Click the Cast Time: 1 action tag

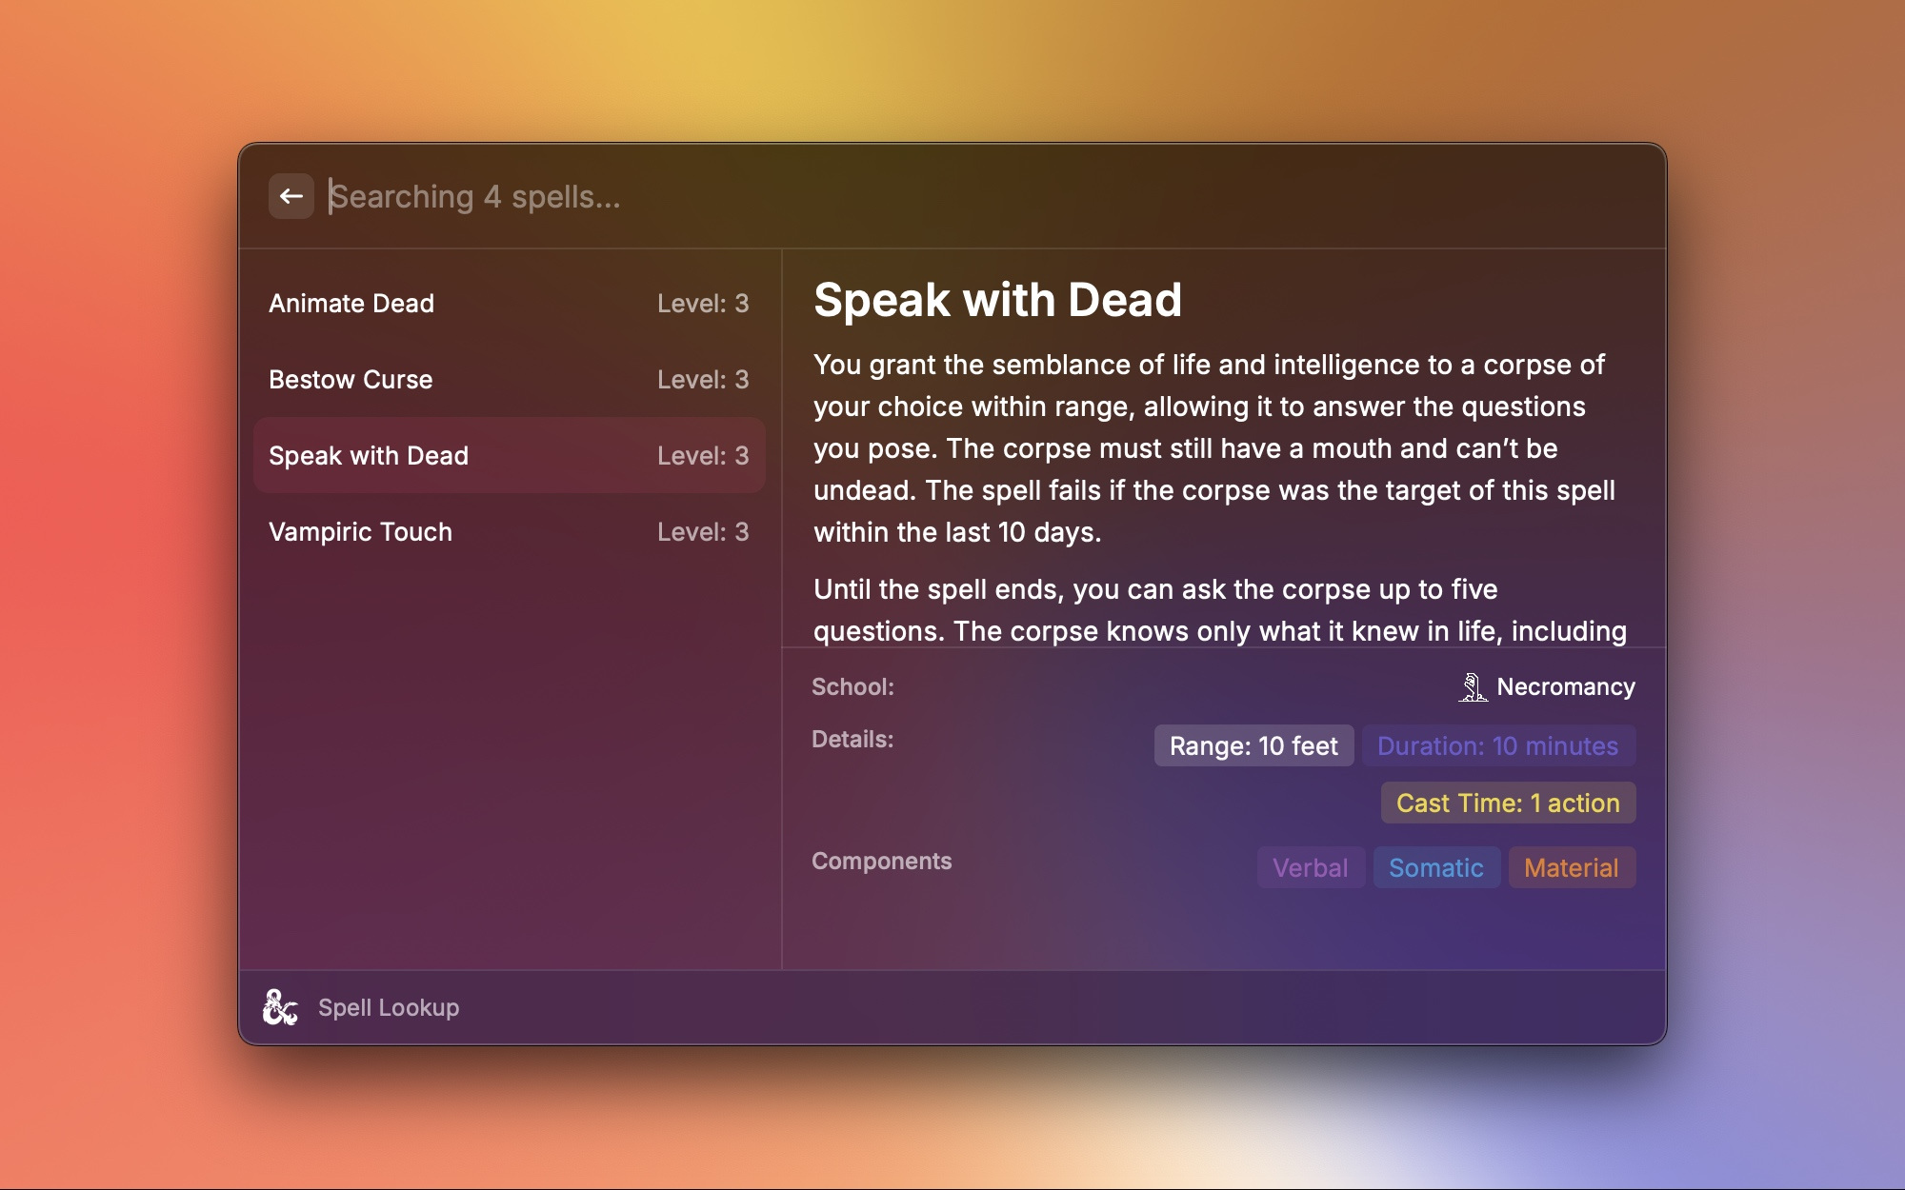coord(1508,803)
